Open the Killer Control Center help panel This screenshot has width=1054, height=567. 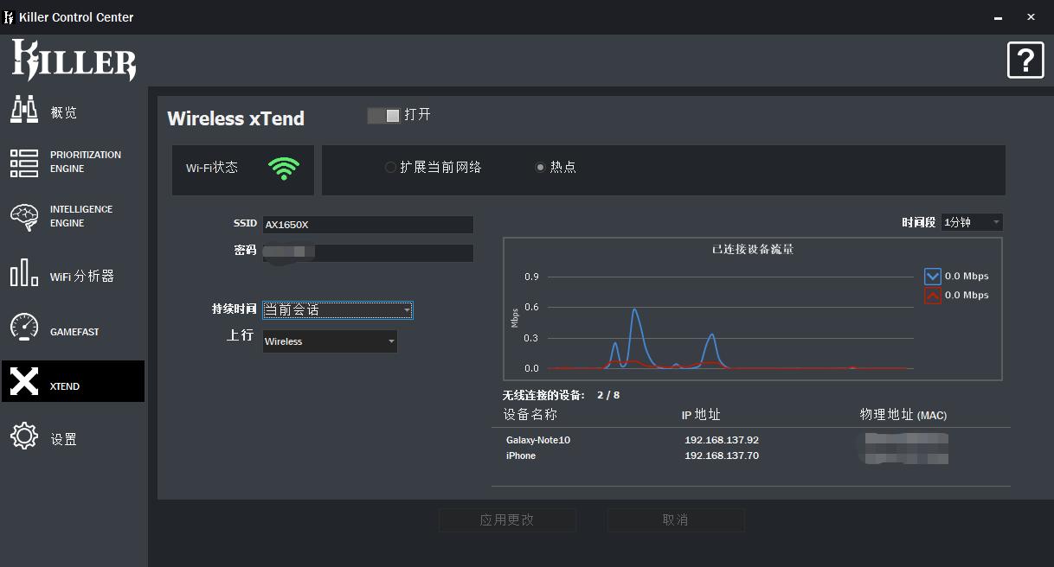pos(1025,60)
